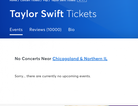Switch to the Reviews (10000) tab
The image size is (138, 106).
coord(45,30)
